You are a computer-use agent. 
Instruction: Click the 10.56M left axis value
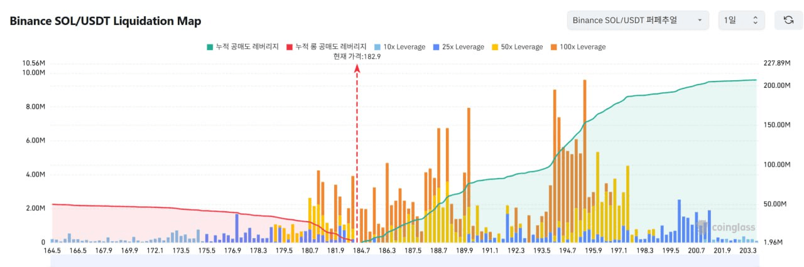[33, 63]
